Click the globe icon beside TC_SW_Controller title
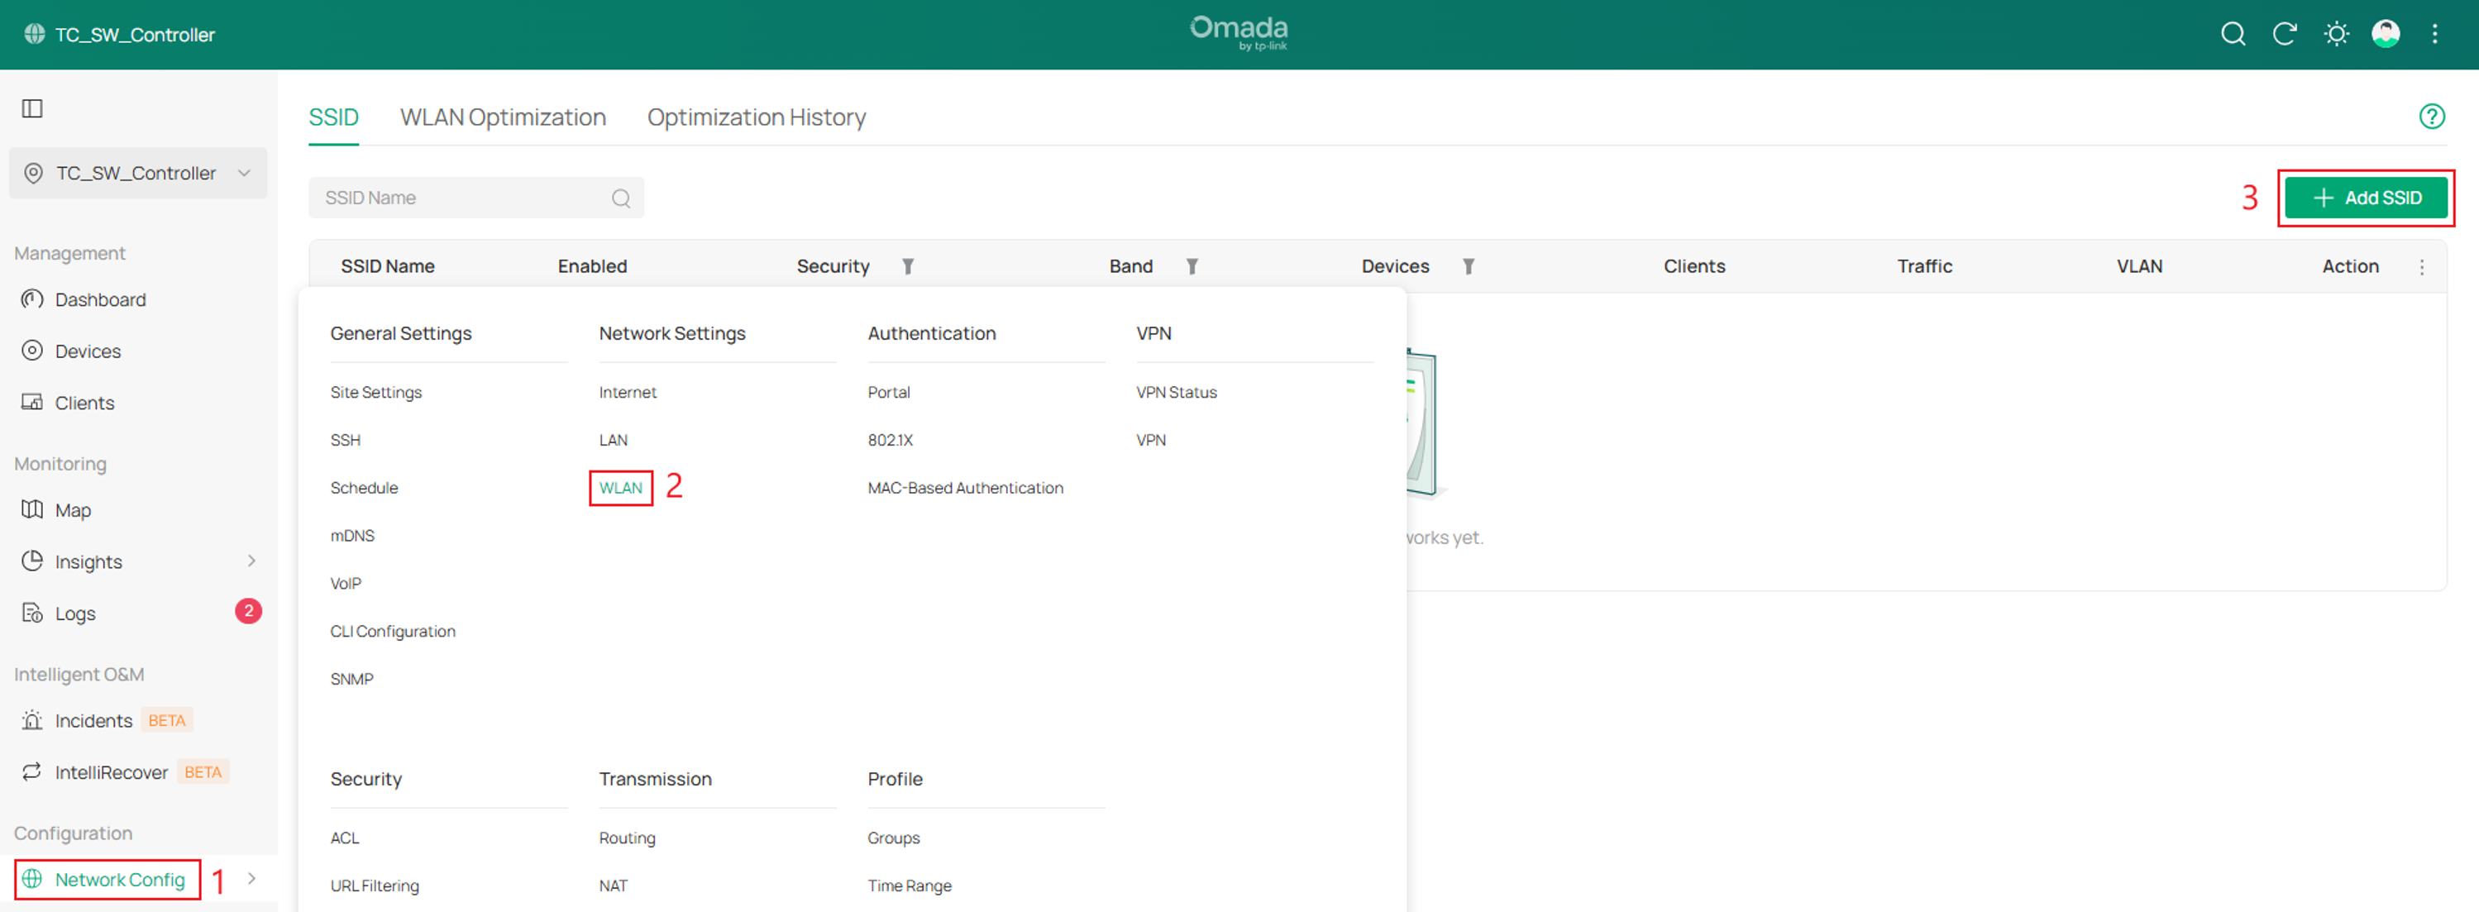 click(x=35, y=34)
